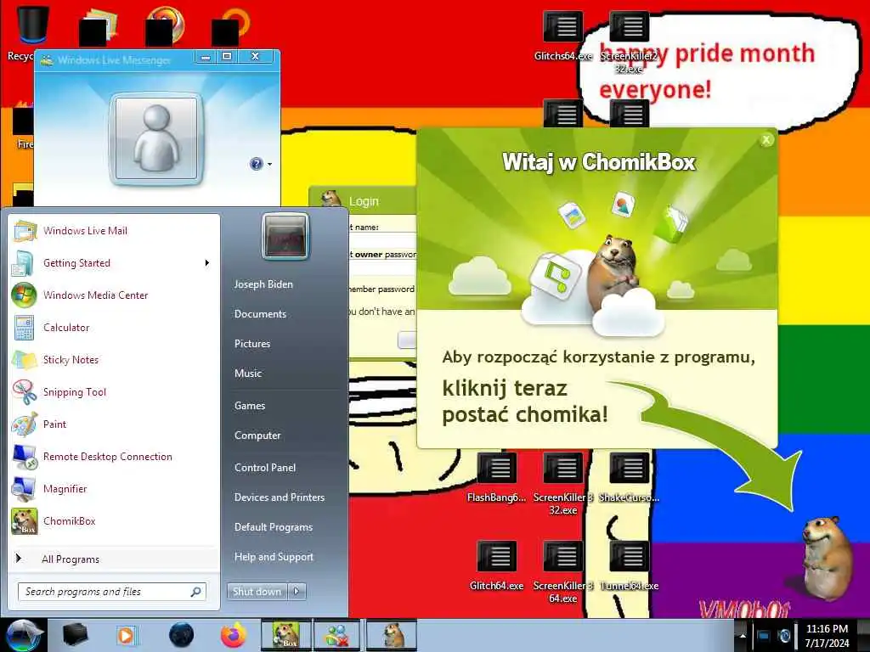Open Help and Support
Image resolution: width=870 pixels, height=652 pixels.
pos(274,557)
